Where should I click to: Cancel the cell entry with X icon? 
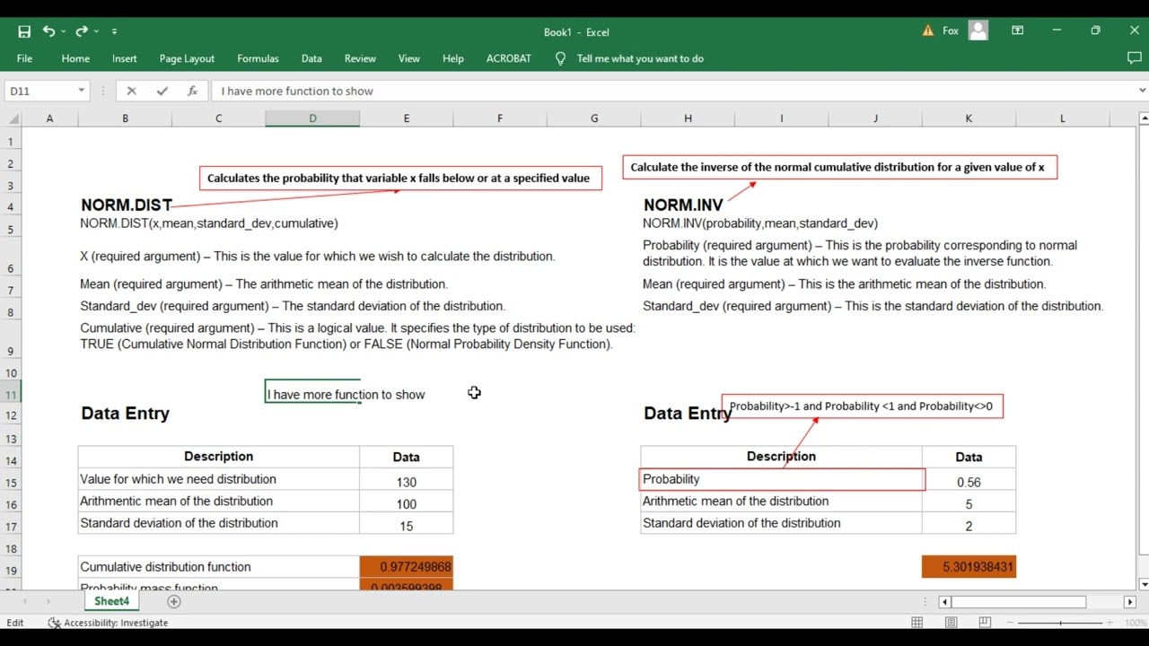(x=131, y=91)
